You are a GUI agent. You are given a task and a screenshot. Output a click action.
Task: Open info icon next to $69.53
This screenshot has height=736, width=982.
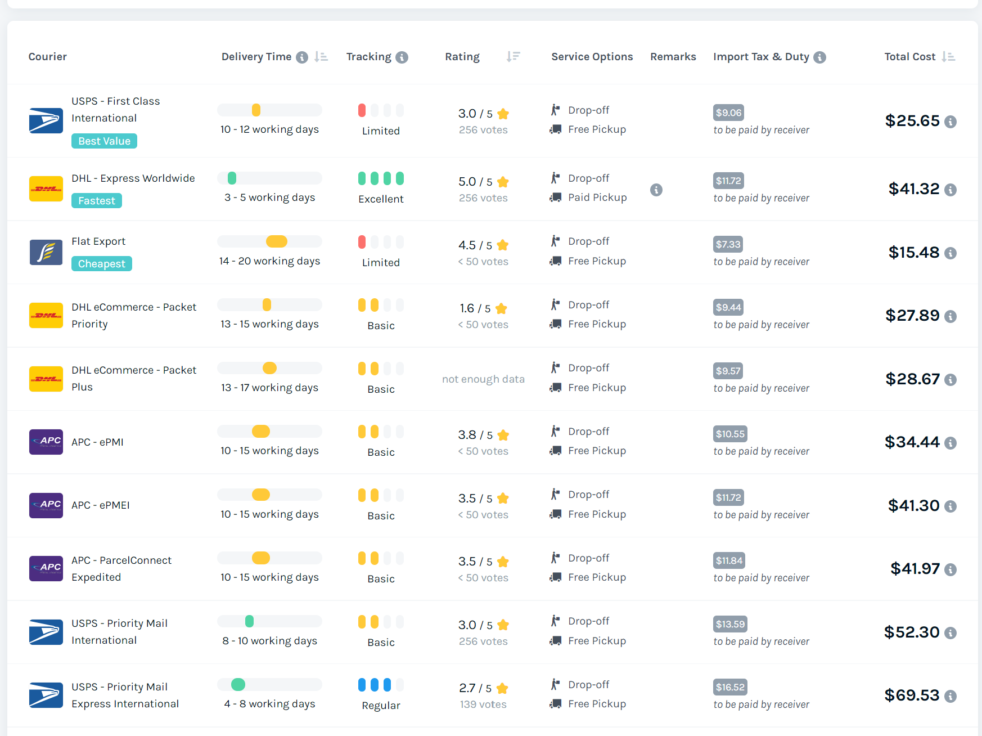(951, 696)
